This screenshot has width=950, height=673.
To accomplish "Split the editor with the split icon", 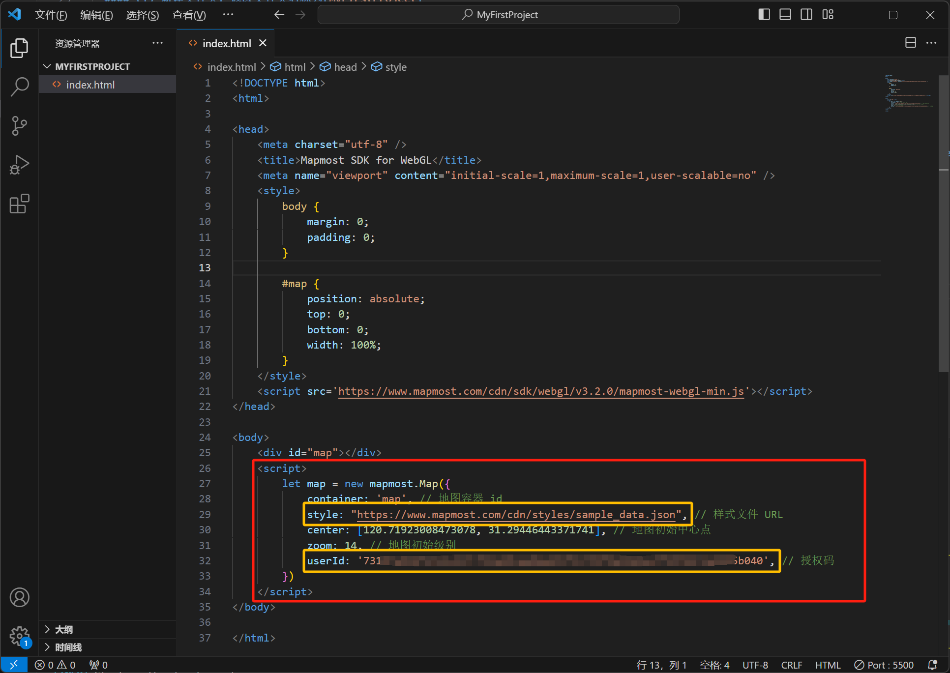I will (911, 43).
